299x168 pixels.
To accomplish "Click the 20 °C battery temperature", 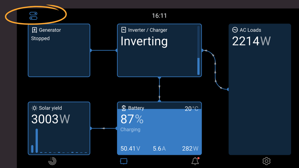I will click(192, 109).
